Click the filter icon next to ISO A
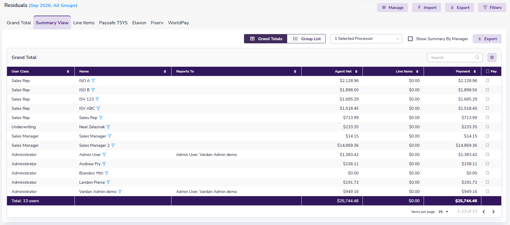Image resolution: width=510 pixels, height=225 pixels. 93,81
